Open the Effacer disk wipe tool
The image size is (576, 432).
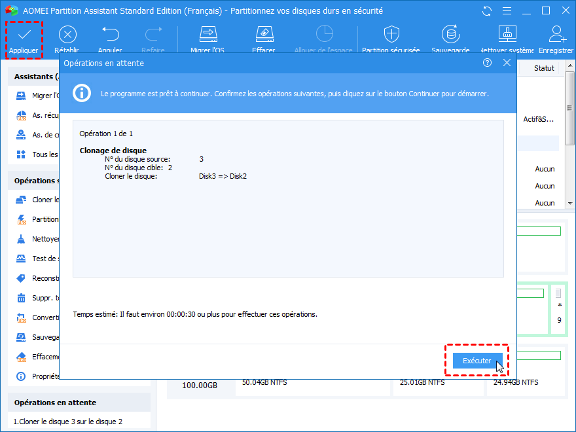coord(264,39)
